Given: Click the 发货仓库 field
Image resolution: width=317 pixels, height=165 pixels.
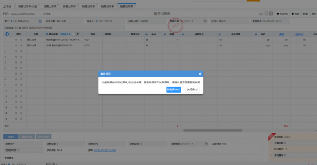Looking at the screenshot, I should click(64, 21).
